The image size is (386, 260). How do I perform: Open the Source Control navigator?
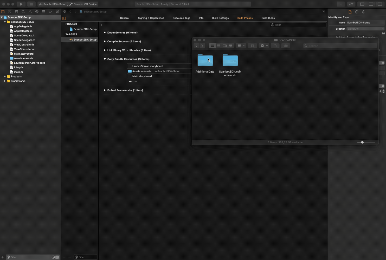[x=10, y=11]
